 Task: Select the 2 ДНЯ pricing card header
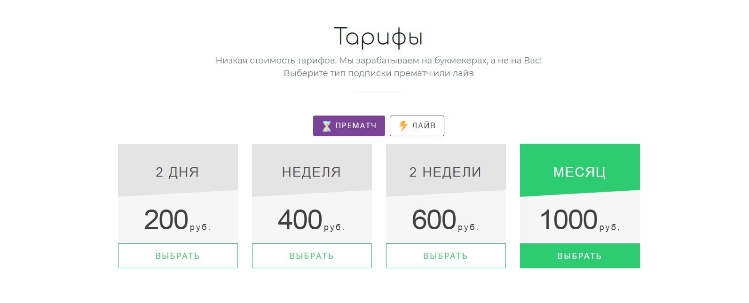pyautogui.click(x=178, y=171)
